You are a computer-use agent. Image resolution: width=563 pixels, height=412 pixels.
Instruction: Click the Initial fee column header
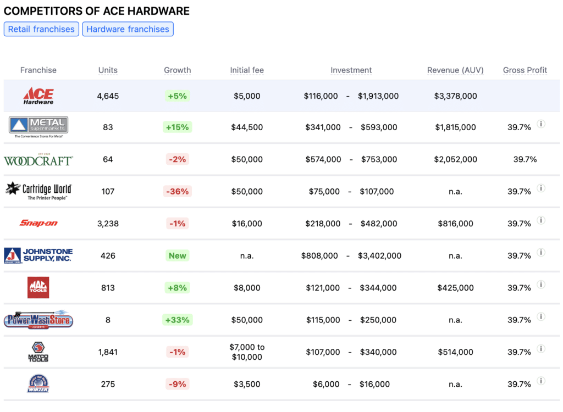click(x=247, y=70)
